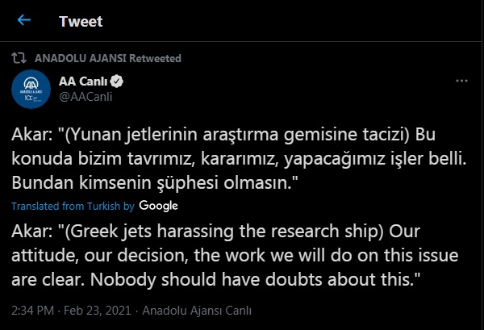
Task: Click the Tweet header title
Action: pyautogui.click(x=81, y=21)
